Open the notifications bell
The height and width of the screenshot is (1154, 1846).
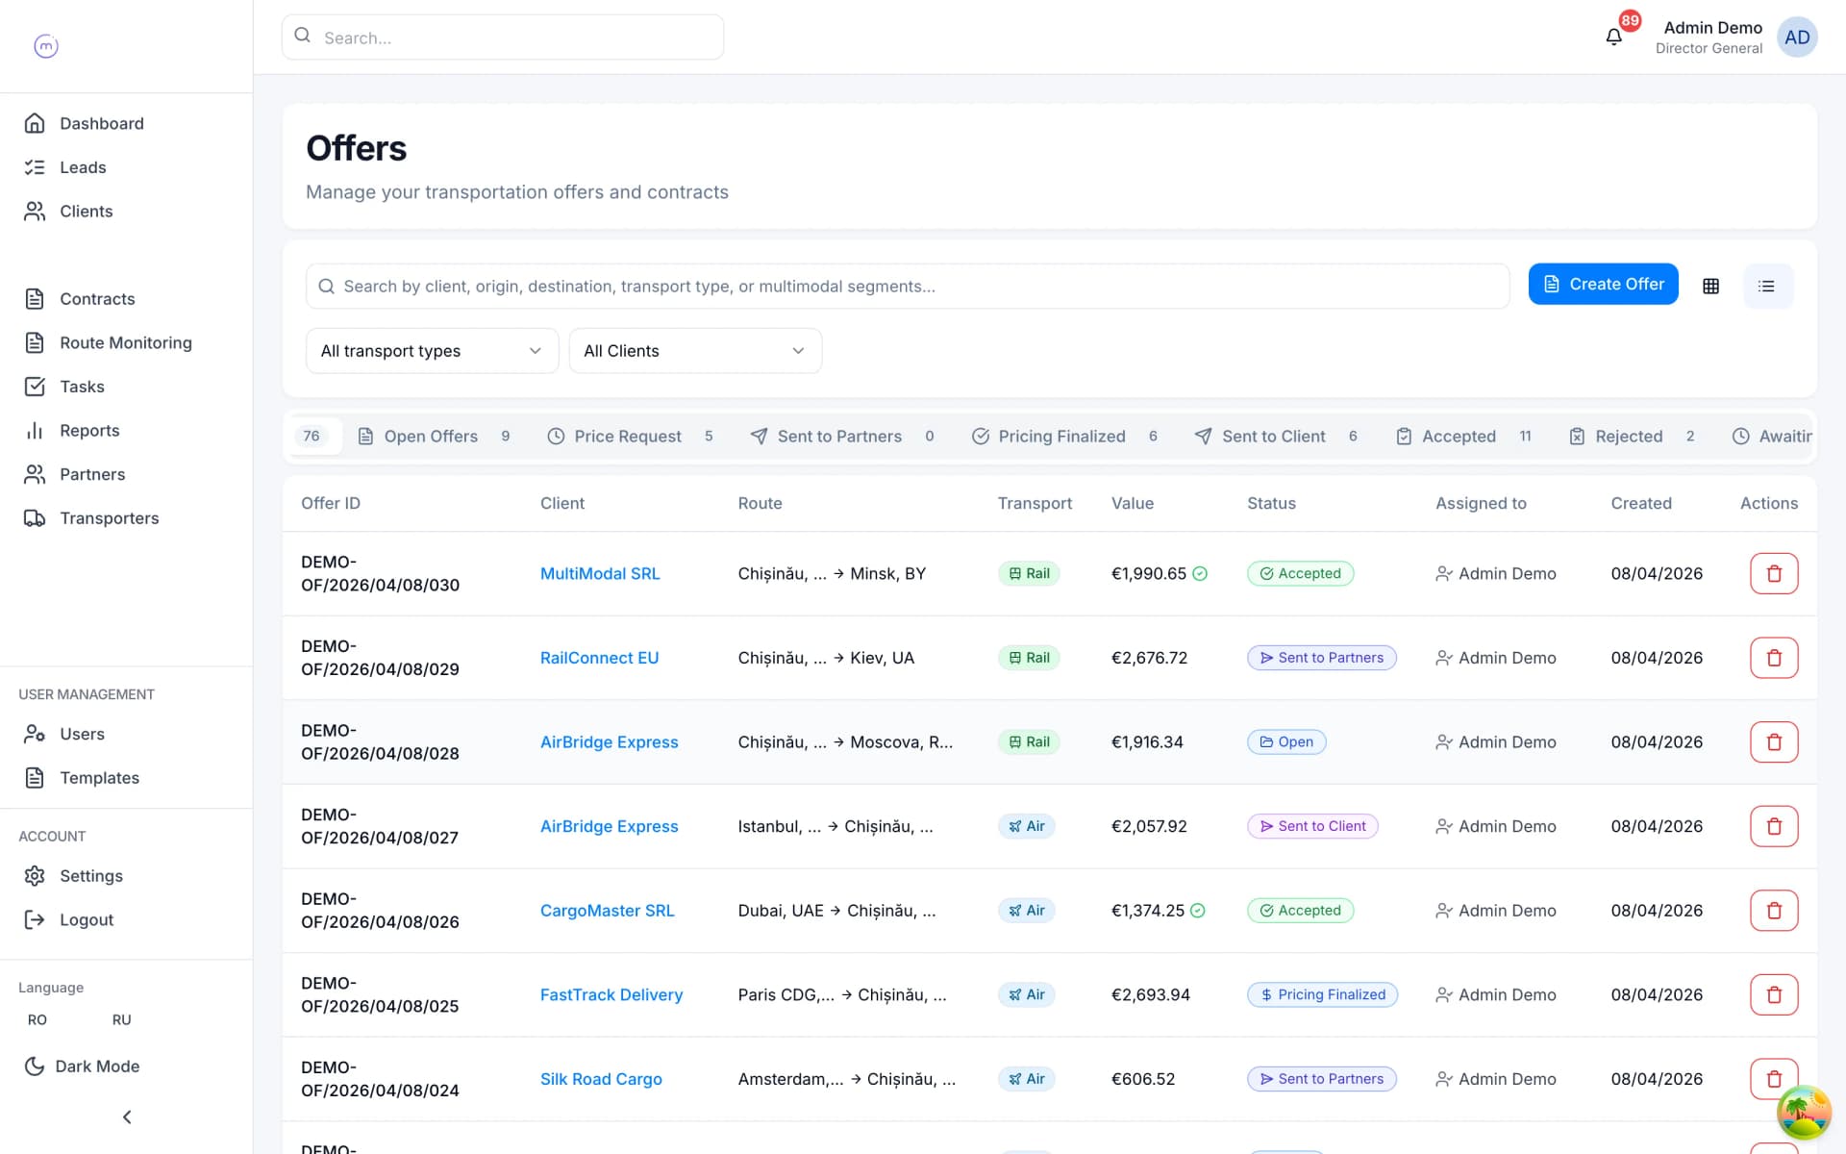tap(1614, 37)
